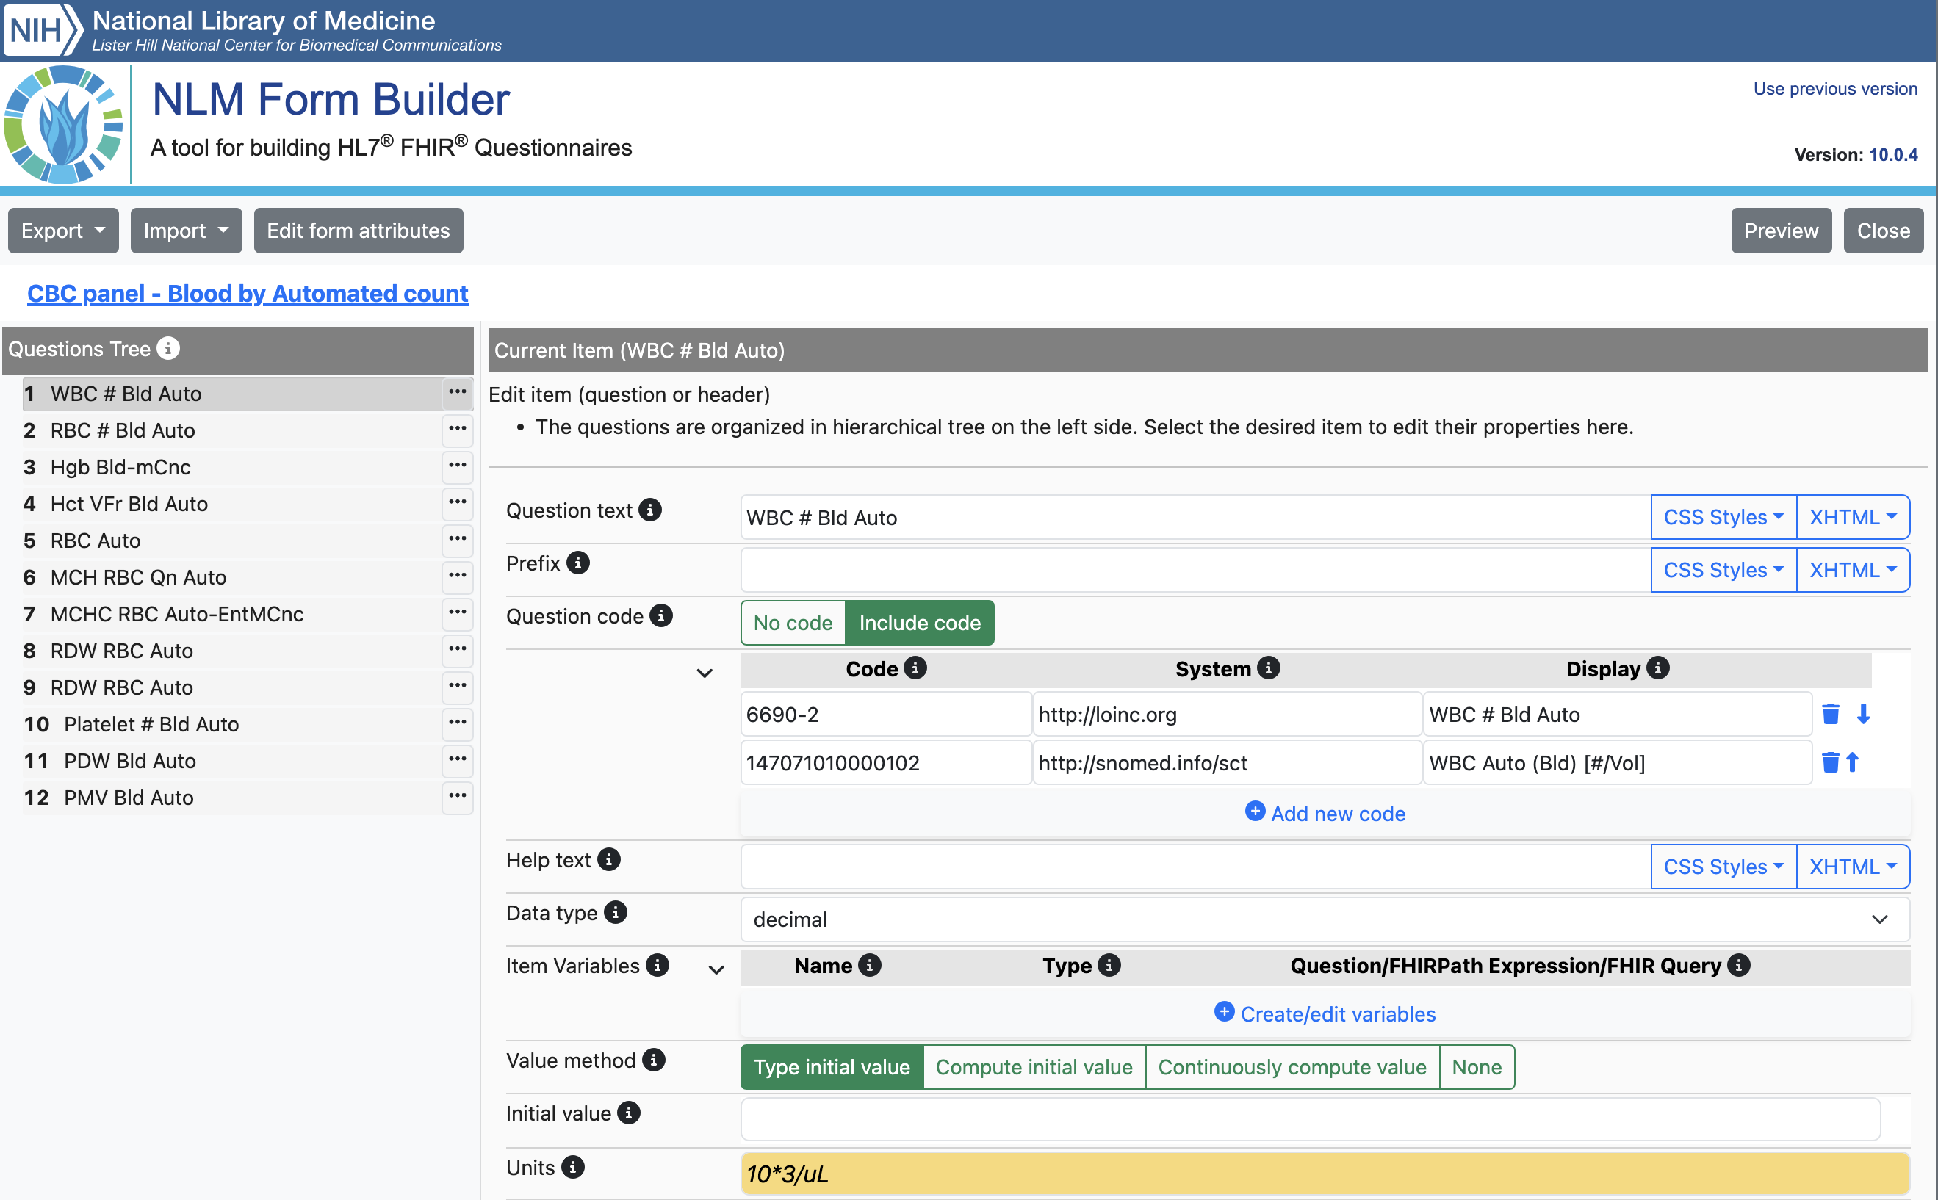The width and height of the screenshot is (1938, 1200).
Task: Click the plus icon for Add new code
Action: (x=1255, y=812)
